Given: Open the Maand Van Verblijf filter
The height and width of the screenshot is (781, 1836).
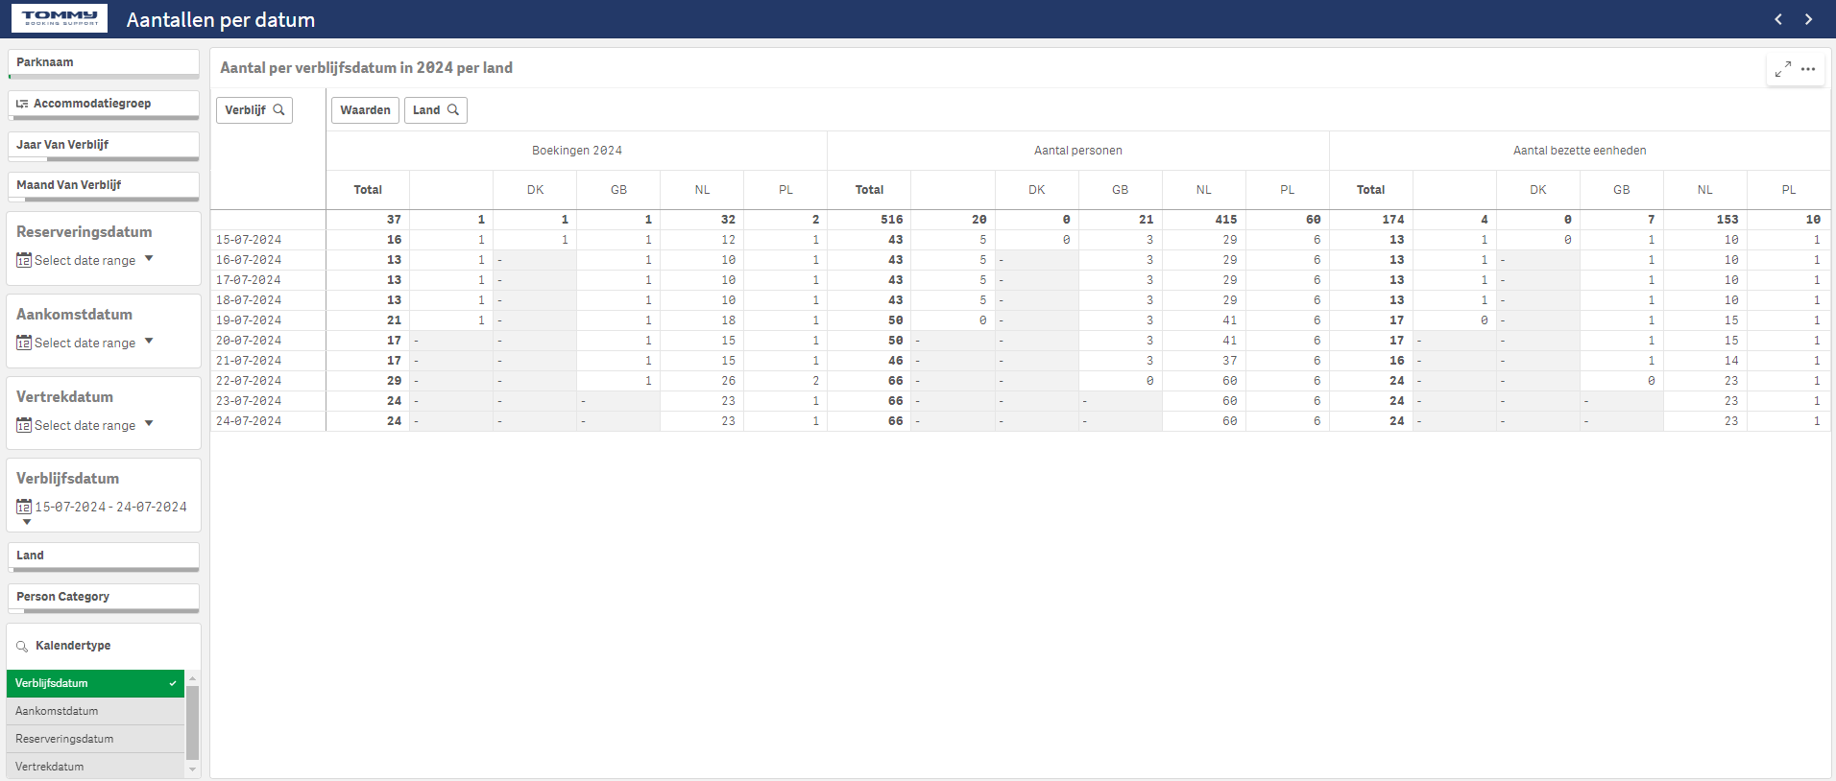Looking at the screenshot, I should [x=104, y=186].
